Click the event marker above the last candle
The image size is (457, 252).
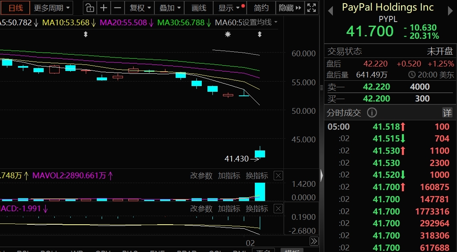click(x=260, y=34)
